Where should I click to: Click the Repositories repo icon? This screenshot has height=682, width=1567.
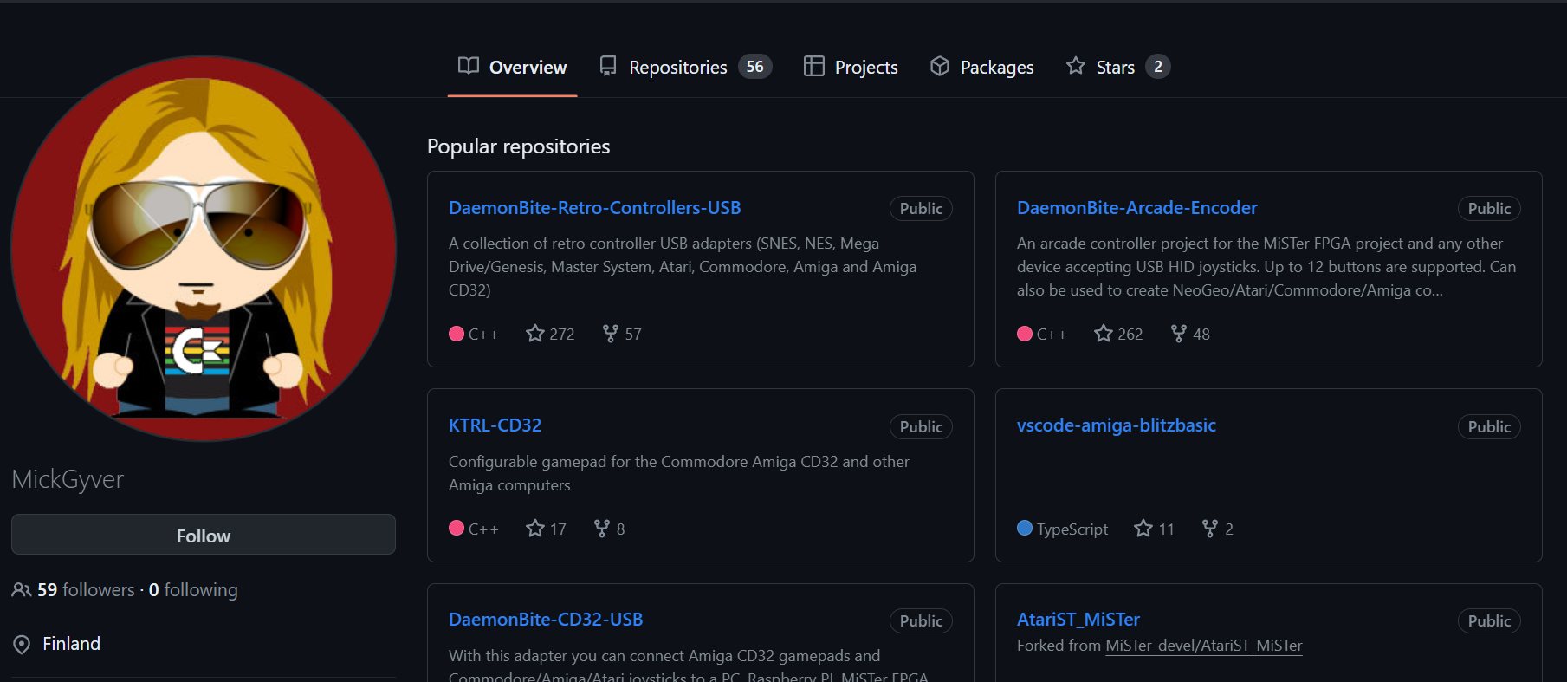coord(608,66)
